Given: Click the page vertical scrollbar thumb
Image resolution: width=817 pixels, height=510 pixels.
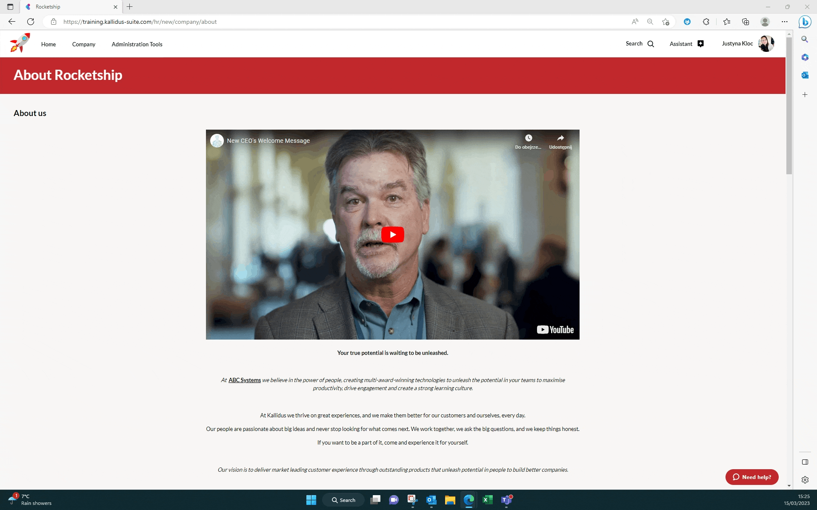Looking at the screenshot, I should (789, 106).
